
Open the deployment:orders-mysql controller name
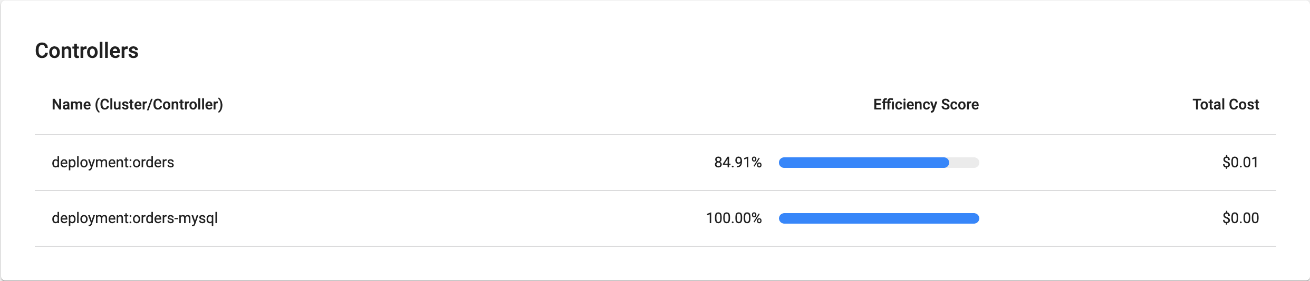tap(134, 218)
